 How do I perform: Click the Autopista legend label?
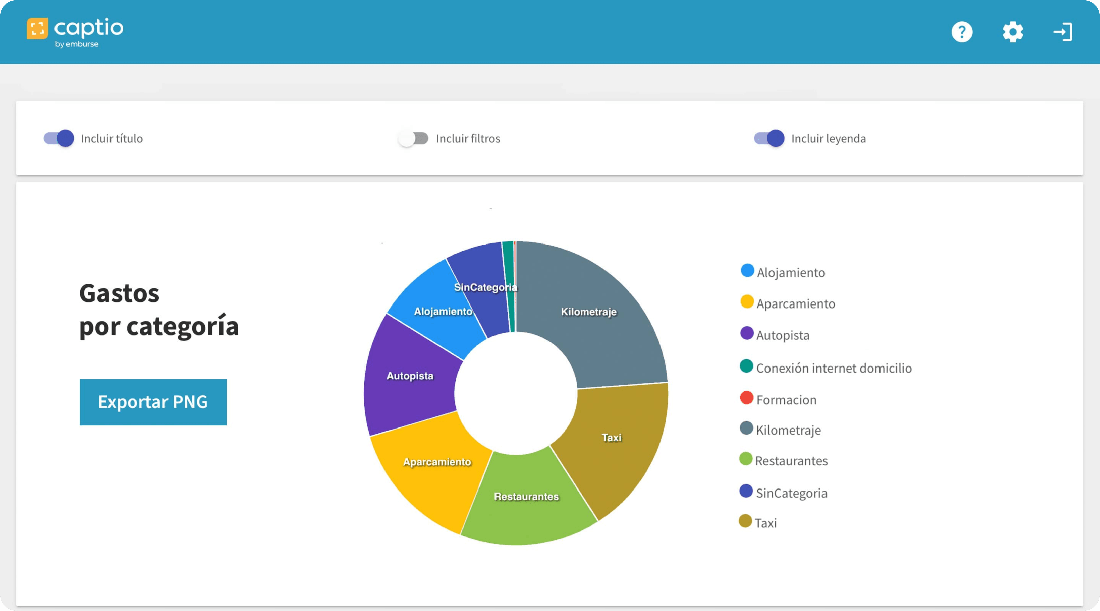pos(783,335)
